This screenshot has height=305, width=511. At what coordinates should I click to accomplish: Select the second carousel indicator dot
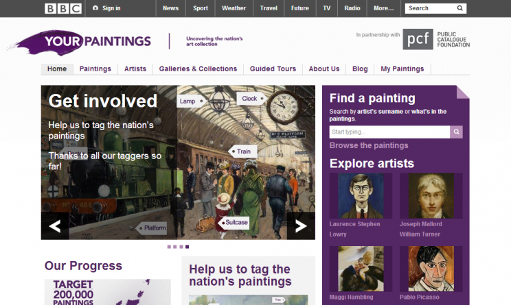pos(175,247)
